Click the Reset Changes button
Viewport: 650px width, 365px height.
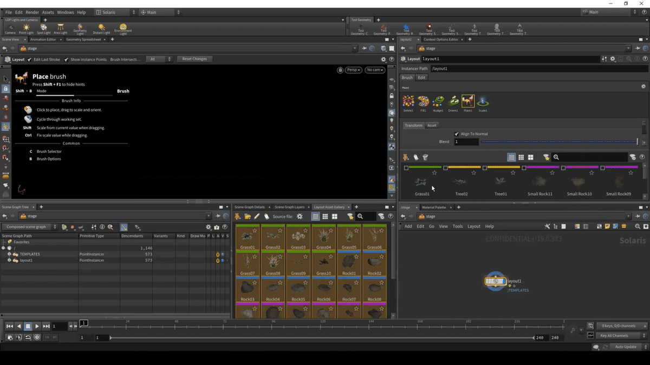point(194,59)
